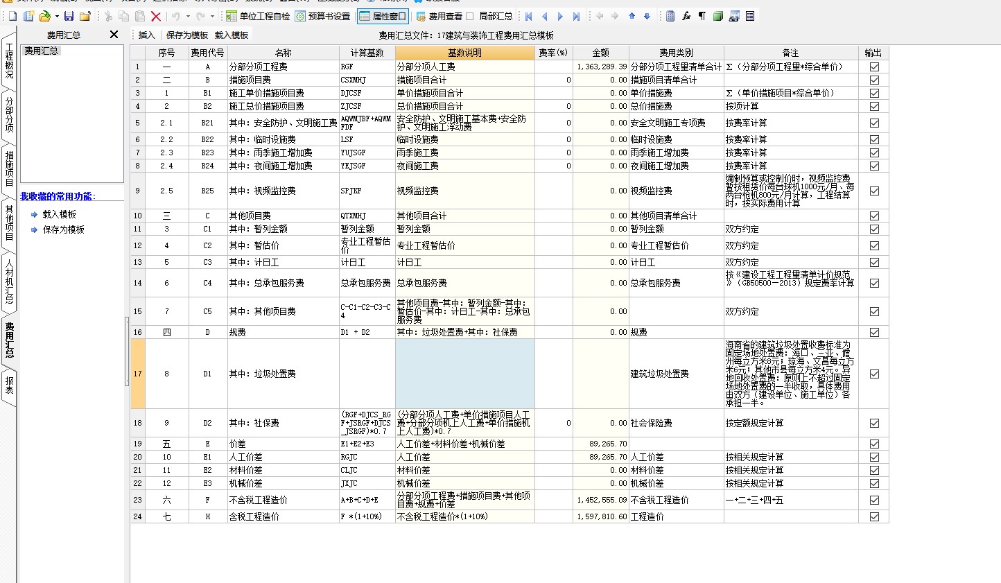This screenshot has height=583, width=1001.
Task: Click 单位工程自检 toolbar button
Action: pyautogui.click(x=258, y=16)
